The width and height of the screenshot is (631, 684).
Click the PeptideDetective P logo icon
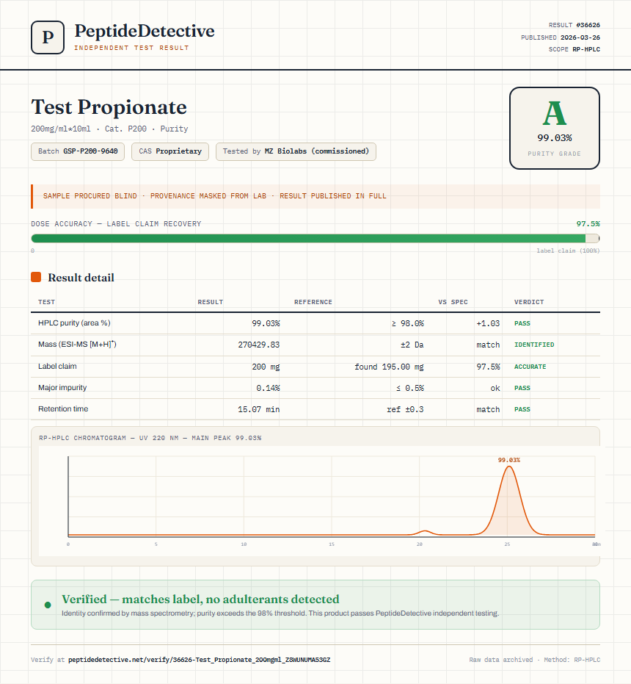click(48, 37)
